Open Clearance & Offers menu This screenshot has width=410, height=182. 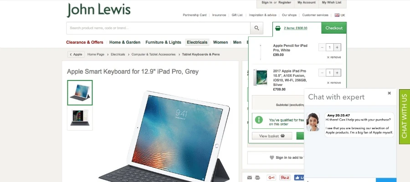tap(85, 42)
